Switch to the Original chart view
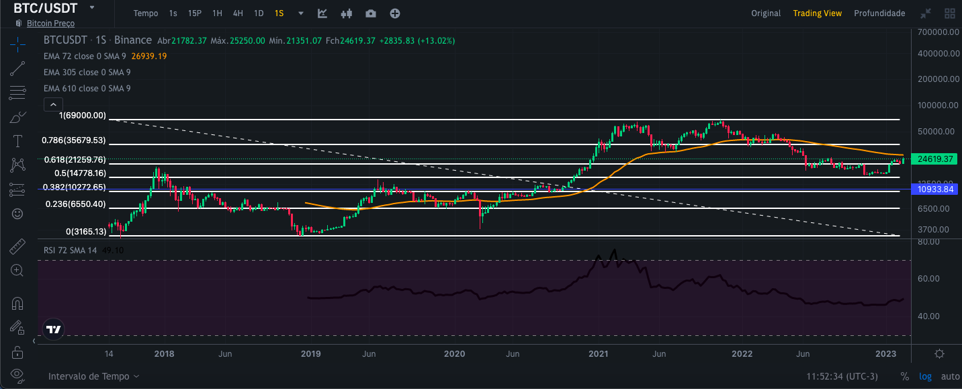The image size is (962, 389). pyautogui.click(x=766, y=13)
